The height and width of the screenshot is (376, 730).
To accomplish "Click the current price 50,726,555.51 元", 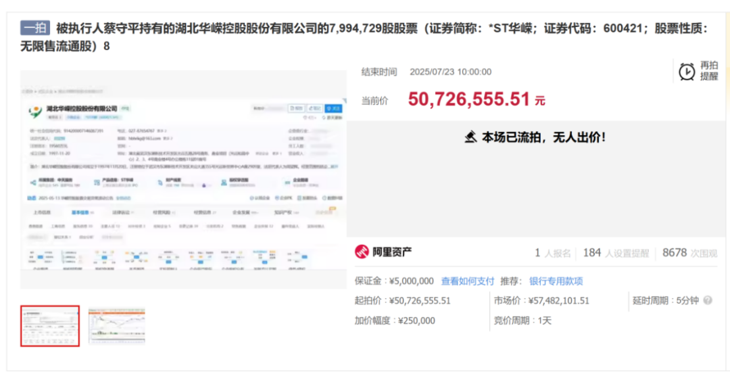I will click(477, 99).
